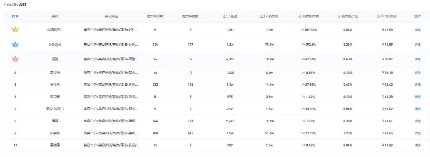Click the 2.36% sales share cell
This screenshot has height=157, width=430.
[348, 45]
